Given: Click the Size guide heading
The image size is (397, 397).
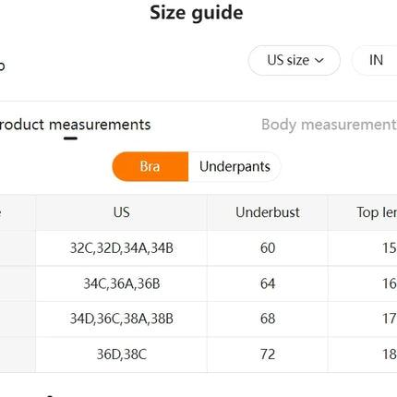Looking at the screenshot, I should coord(197,13).
